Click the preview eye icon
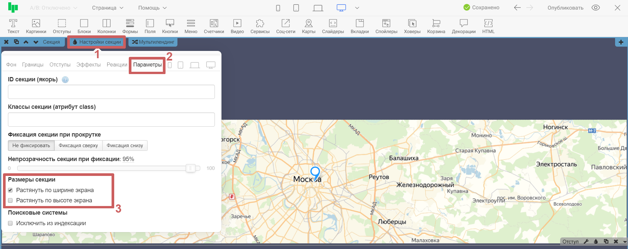Screen dimensions: 628x249 (x=596, y=8)
